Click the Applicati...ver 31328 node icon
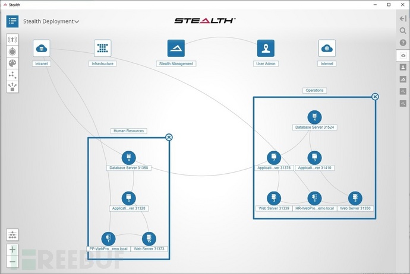The height and width of the screenshot is (274, 410). 129,198
